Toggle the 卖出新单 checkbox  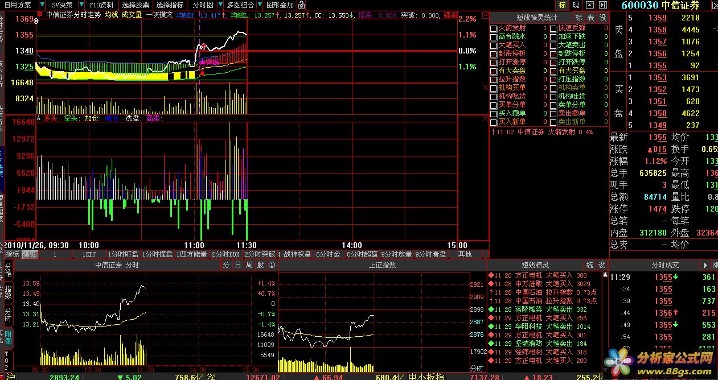pyautogui.click(x=553, y=122)
